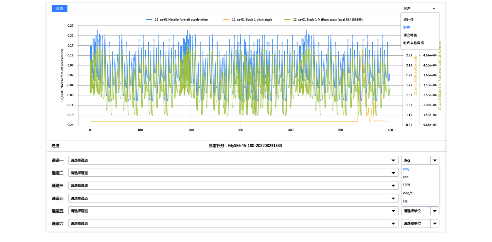Expand the 通道六 channel dropdown arrow
Image resolution: width=492 pixels, height=242 pixels.
[x=393, y=224]
